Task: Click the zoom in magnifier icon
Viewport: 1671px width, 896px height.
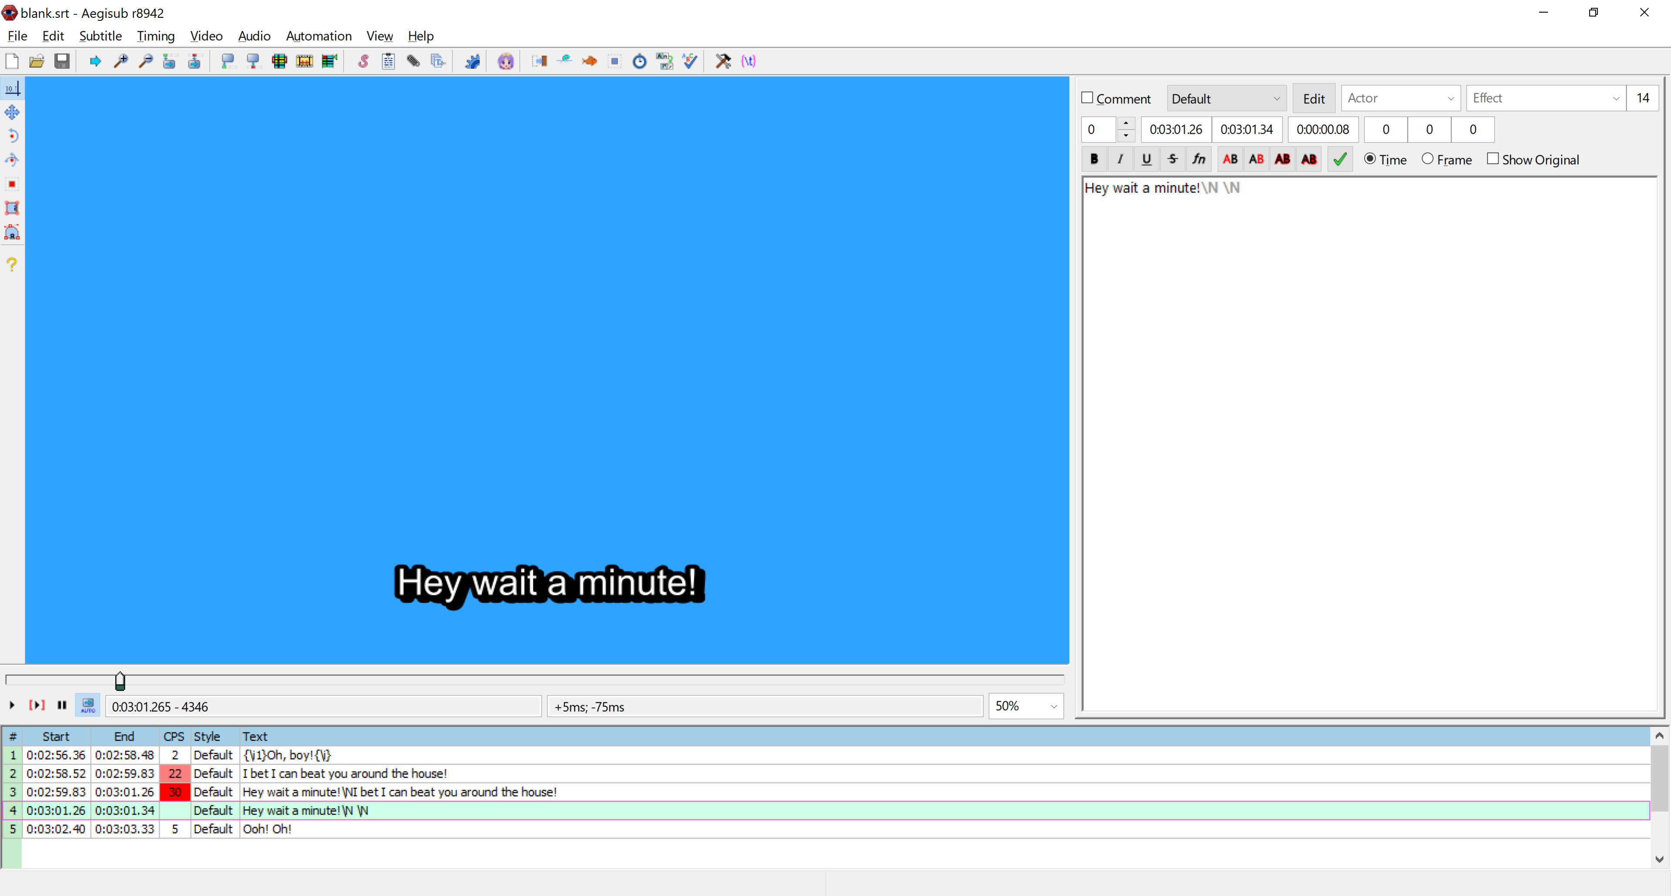Action: tap(121, 62)
